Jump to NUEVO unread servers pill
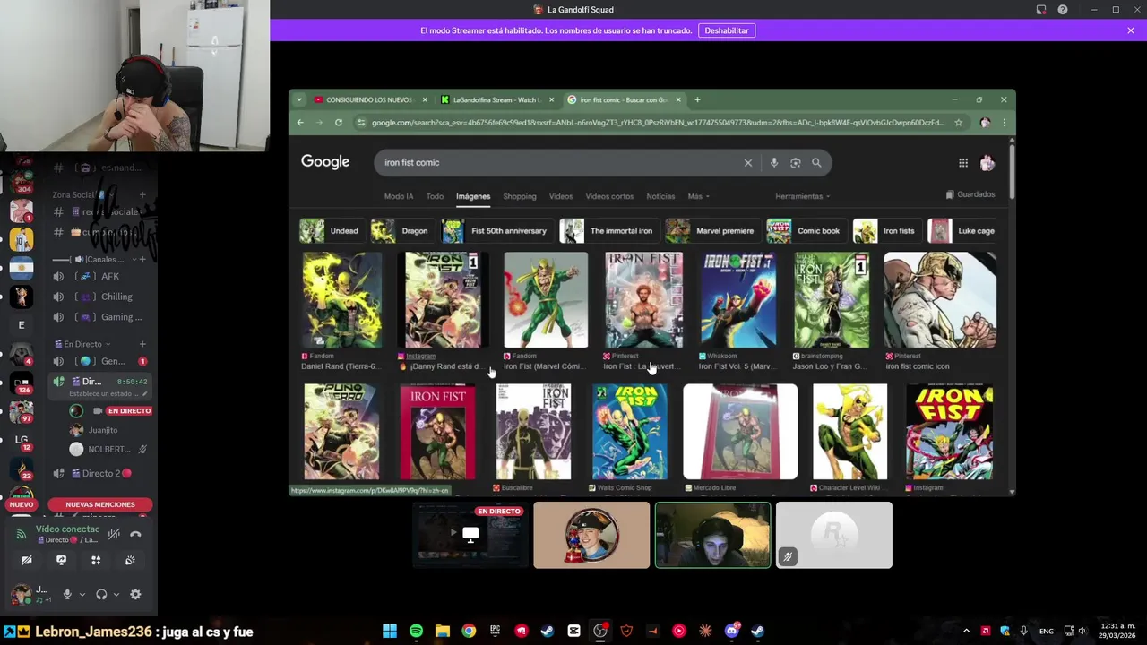 [x=22, y=504]
